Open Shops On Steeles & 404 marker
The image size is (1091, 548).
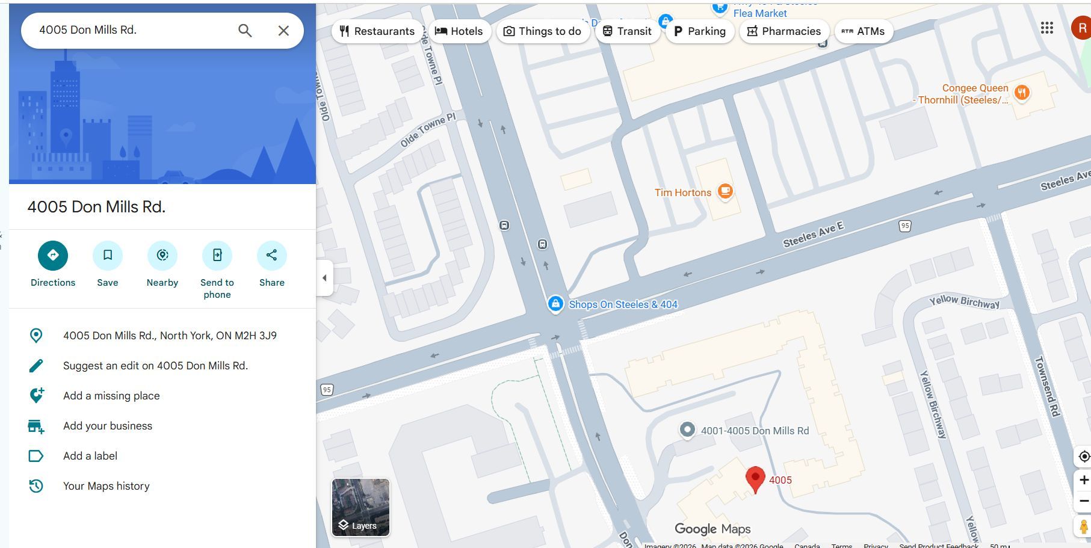click(555, 304)
